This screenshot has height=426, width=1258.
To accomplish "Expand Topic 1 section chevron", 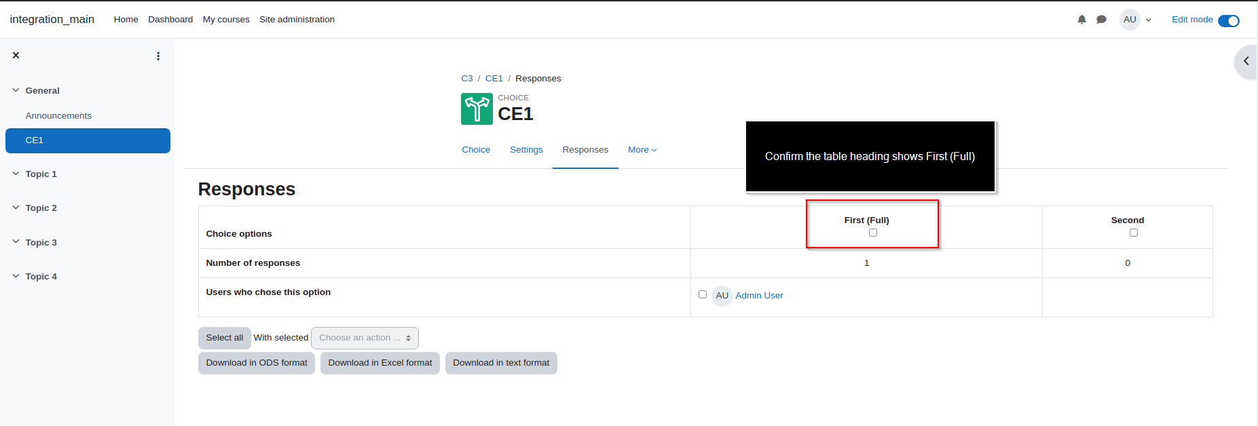I will 16,174.
